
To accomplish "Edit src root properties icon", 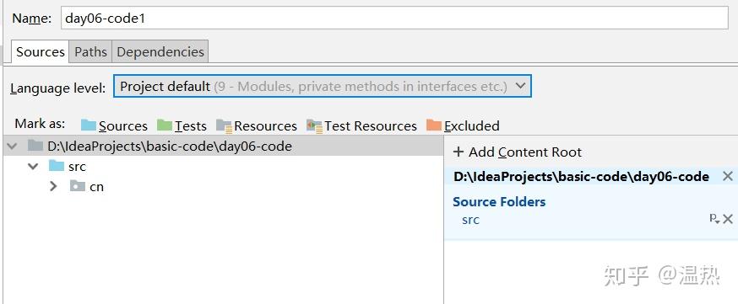I will click(x=714, y=219).
